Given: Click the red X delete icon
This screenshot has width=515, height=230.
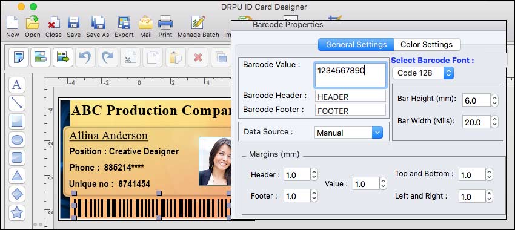Looking at the screenshot, I should point(198,57).
